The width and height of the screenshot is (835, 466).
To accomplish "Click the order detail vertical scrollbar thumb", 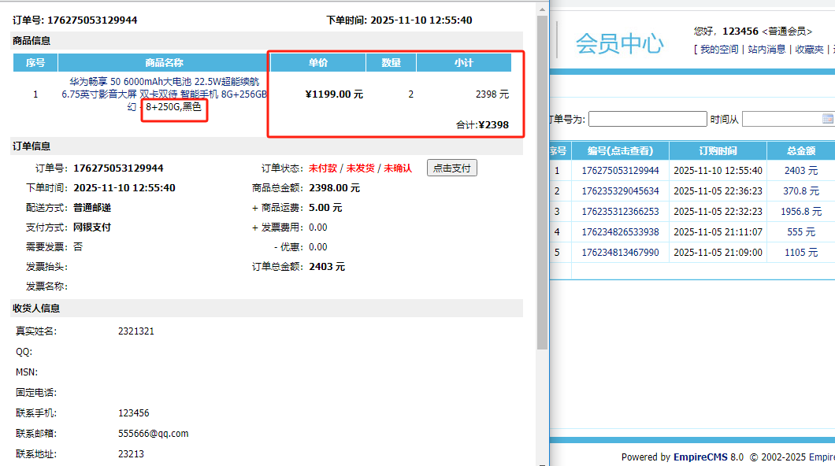I will [542, 181].
